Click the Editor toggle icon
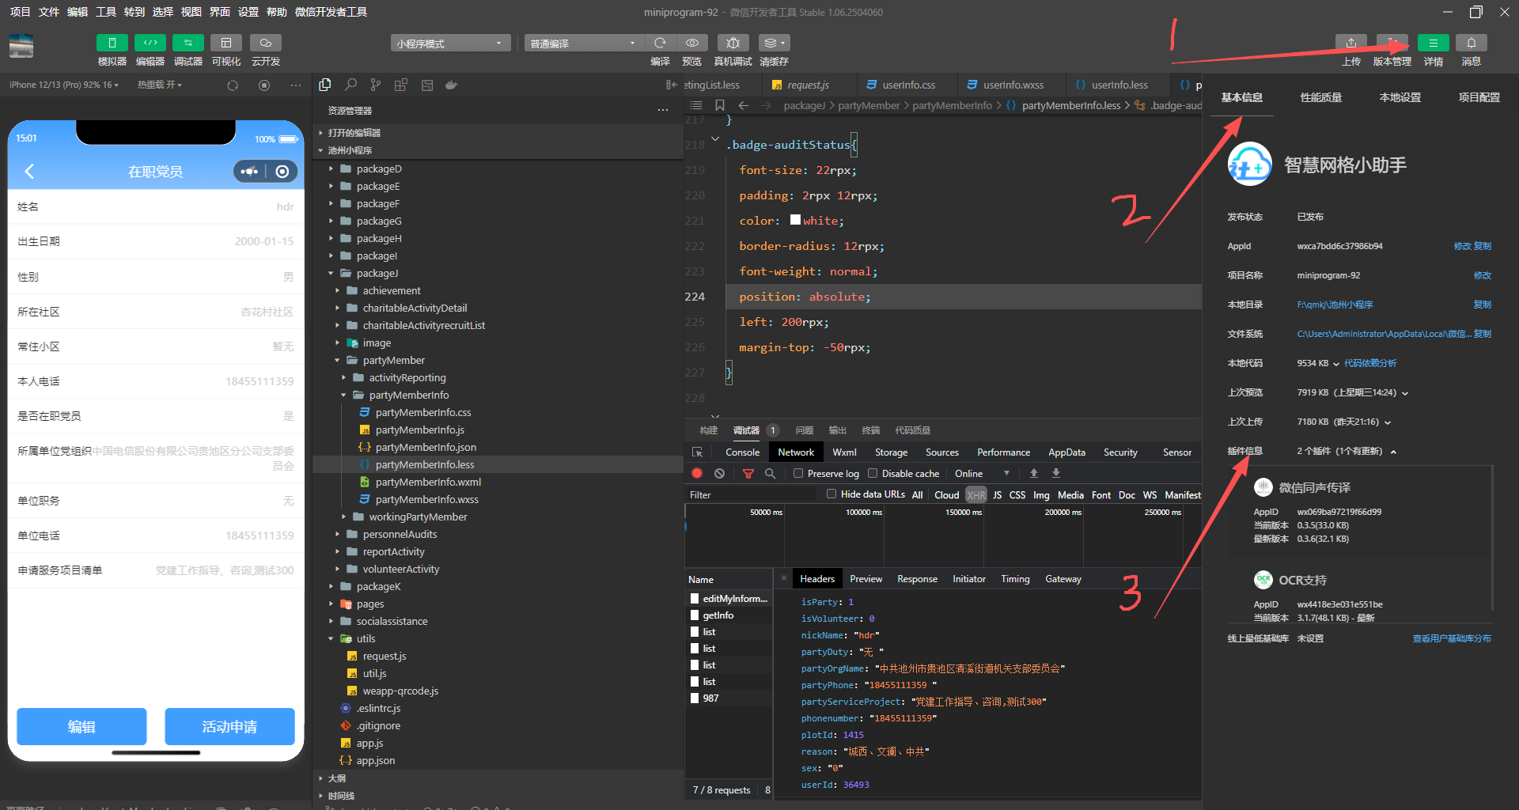 coord(150,43)
